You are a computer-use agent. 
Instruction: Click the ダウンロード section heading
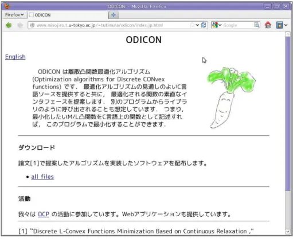(37, 147)
